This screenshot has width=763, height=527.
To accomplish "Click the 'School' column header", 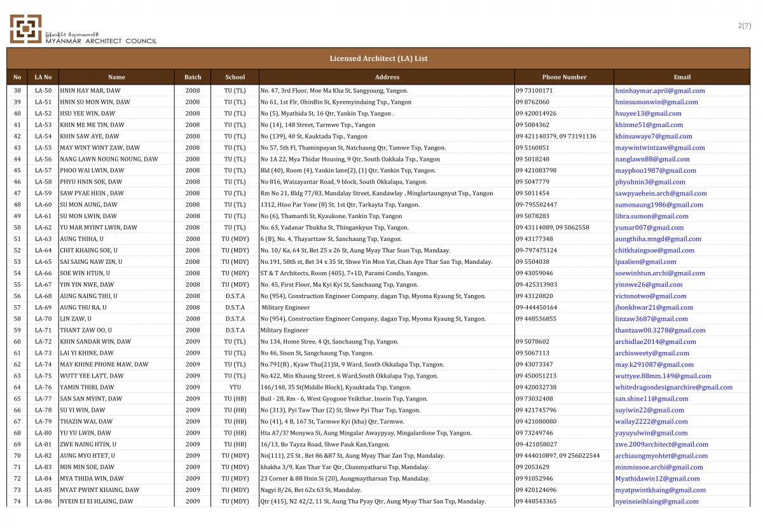I will tap(235, 77).
